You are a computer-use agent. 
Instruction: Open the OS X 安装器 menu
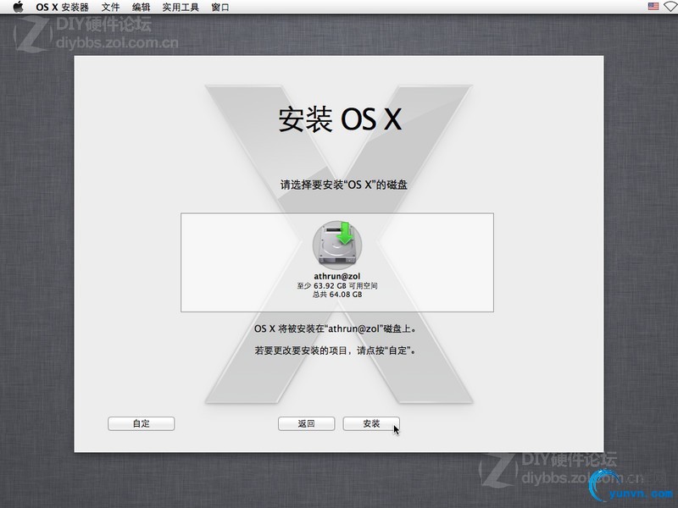(x=62, y=7)
